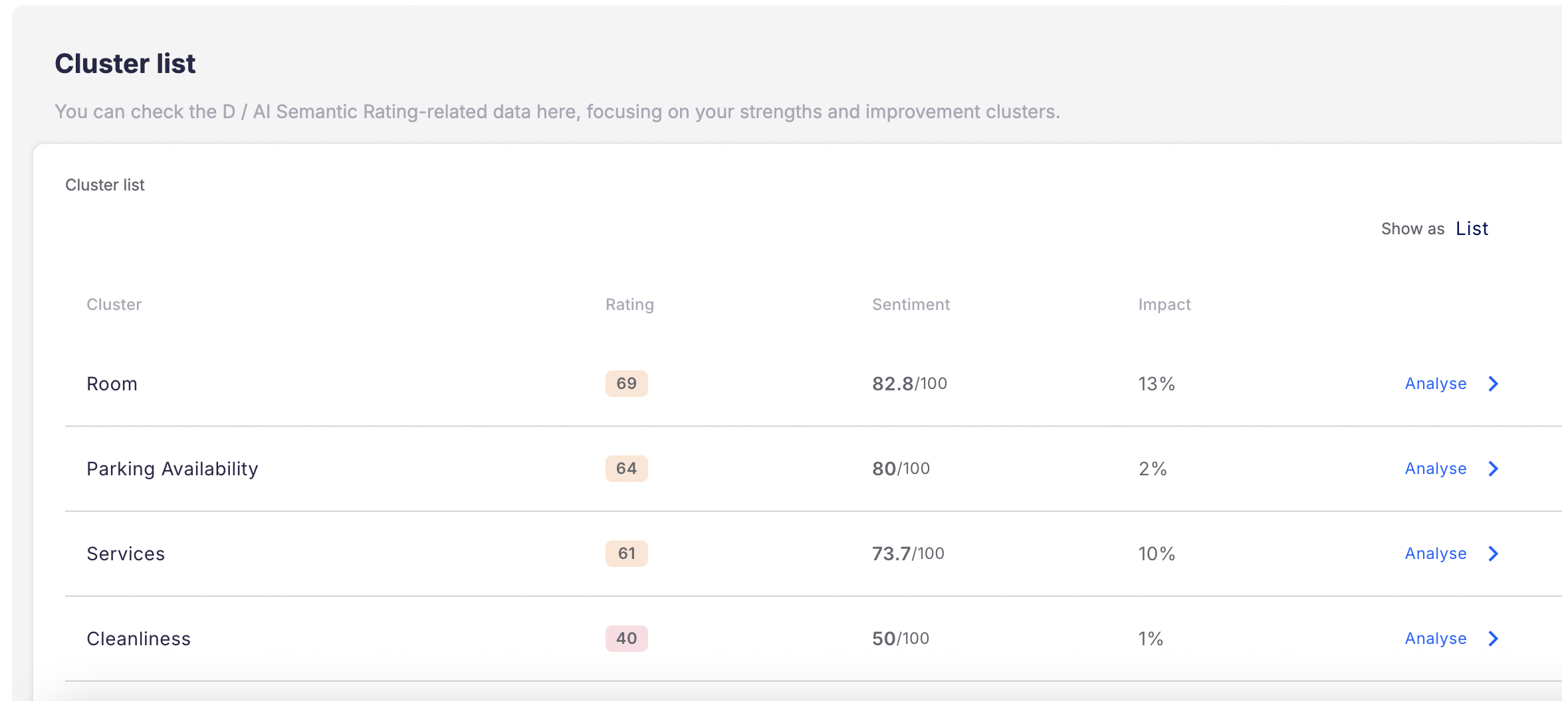Sort by the Sentiment column header
The width and height of the screenshot is (1562, 701).
click(x=911, y=305)
